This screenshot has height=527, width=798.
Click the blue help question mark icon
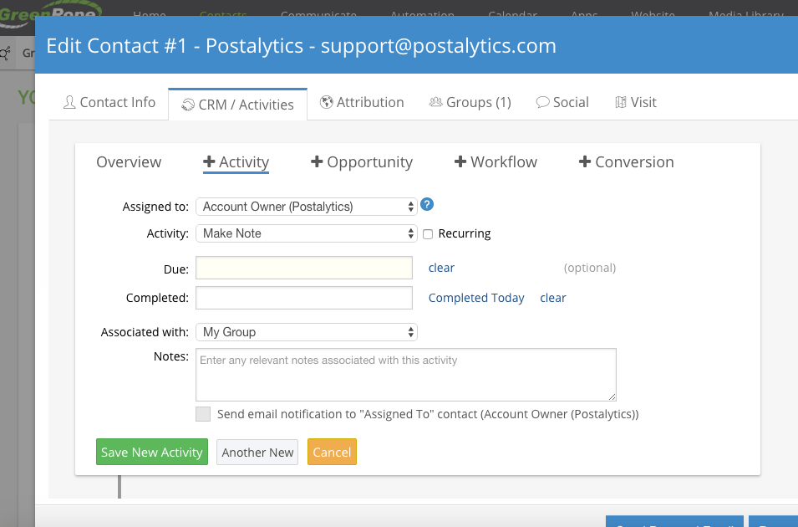pyautogui.click(x=427, y=204)
